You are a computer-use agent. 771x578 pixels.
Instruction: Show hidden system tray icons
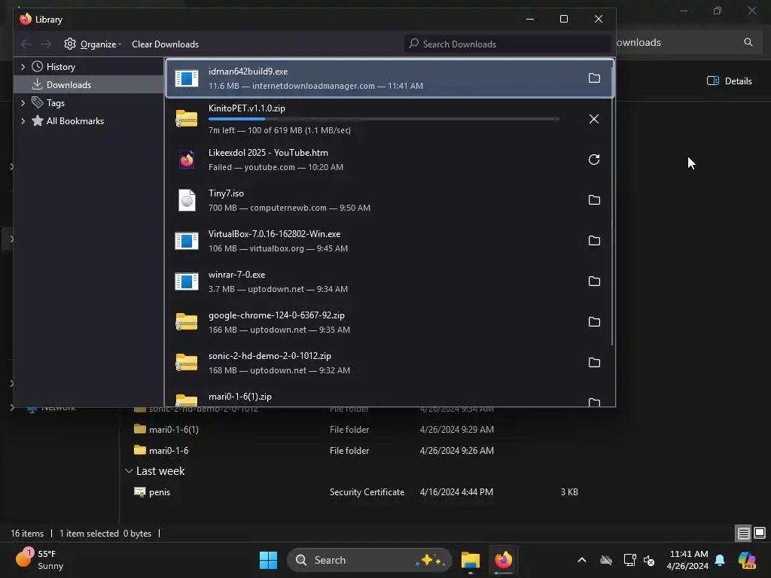[x=582, y=560]
